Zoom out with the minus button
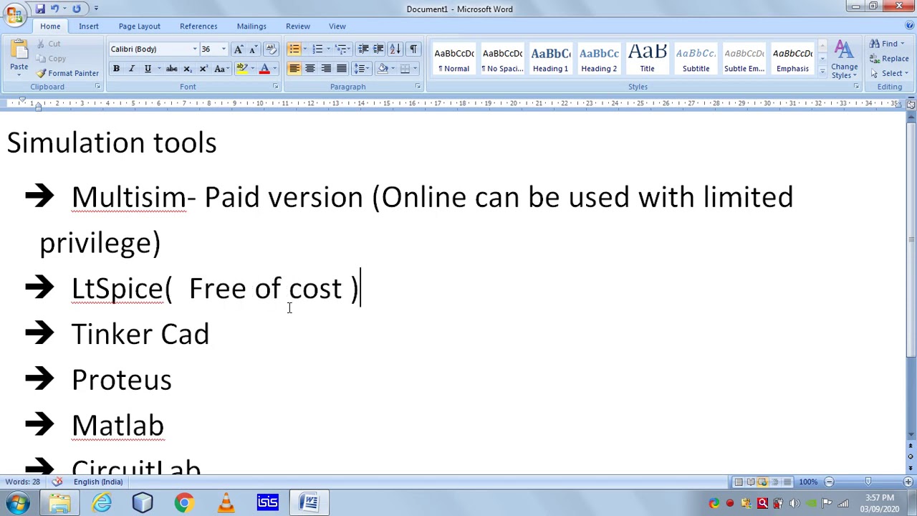Screen dimensions: 917x516 tap(829, 482)
